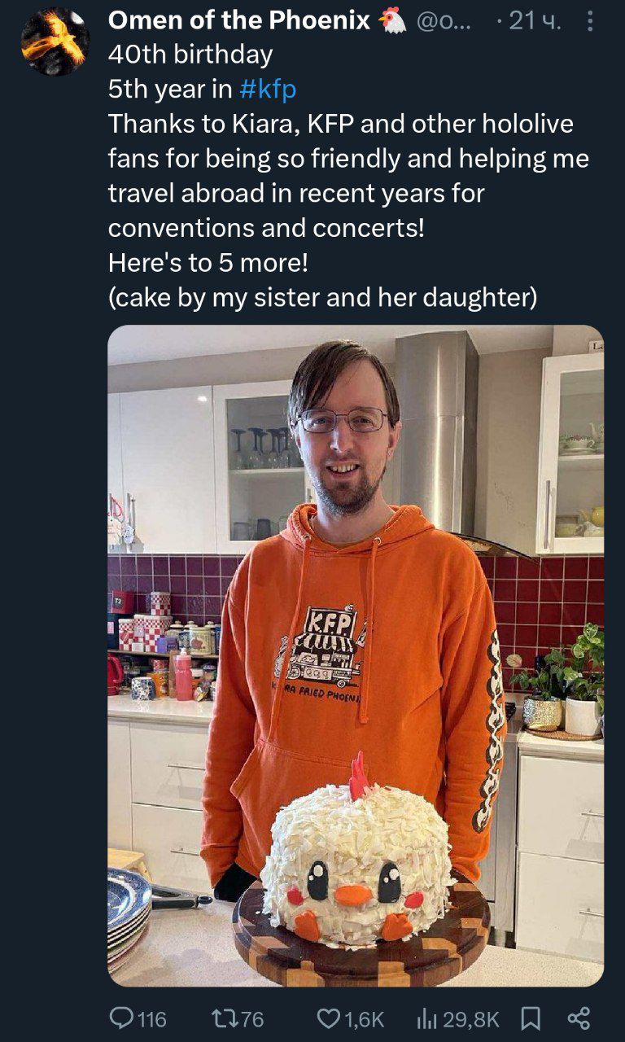Click the retweet arrows icon
Image resolution: width=625 pixels, height=1042 pixels.
coord(221,1017)
